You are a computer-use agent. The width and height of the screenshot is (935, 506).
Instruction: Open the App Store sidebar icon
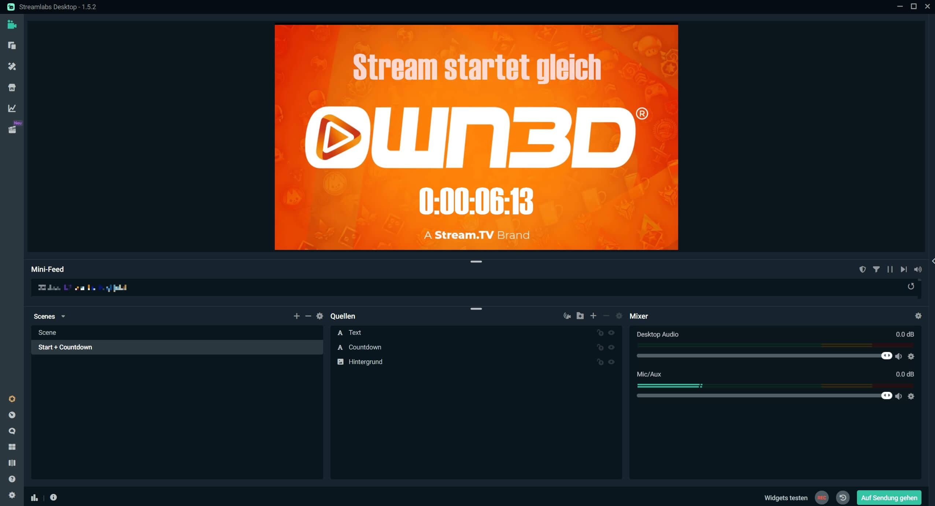(12, 87)
